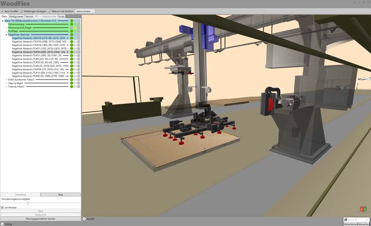Open the Service tab
Screen dimensions: 371x226
click(29, 17)
